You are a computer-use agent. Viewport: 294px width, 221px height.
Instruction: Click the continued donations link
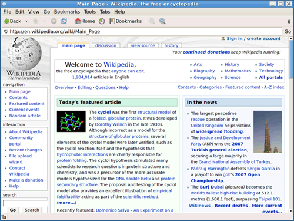206,52
